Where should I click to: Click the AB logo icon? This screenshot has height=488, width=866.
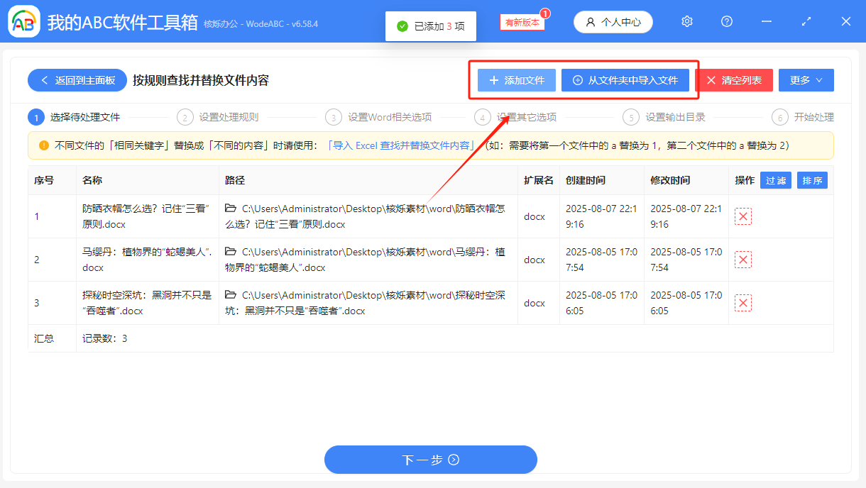(23, 21)
